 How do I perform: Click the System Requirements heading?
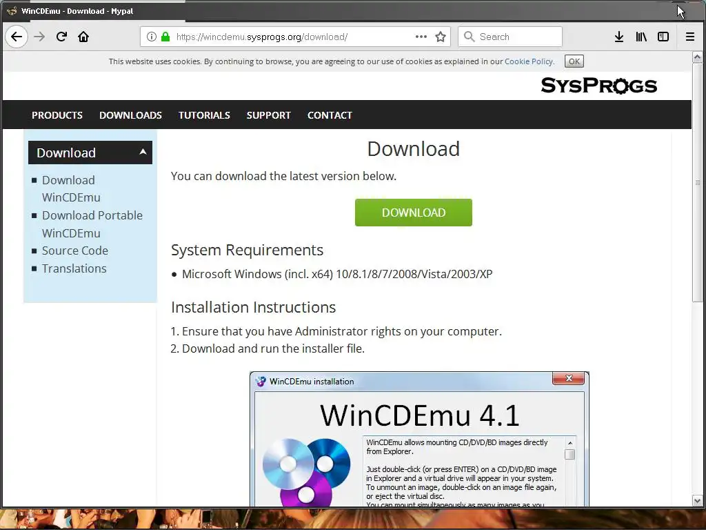coord(248,250)
